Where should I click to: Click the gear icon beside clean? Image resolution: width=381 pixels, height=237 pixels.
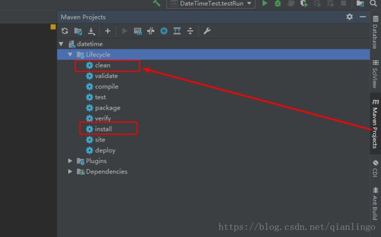[90, 65]
